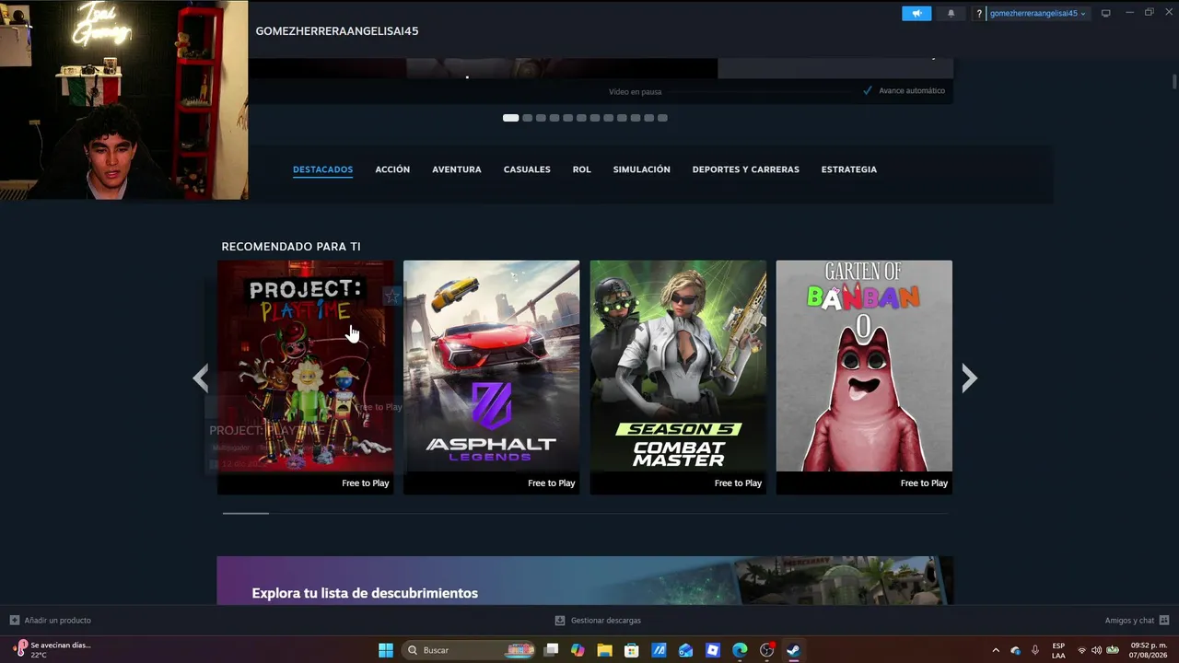
Task: Open the battery status tray icon
Action: tap(1112, 650)
